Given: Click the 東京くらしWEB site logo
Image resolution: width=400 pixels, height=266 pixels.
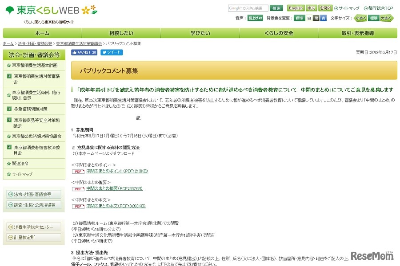Looking at the screenshot, I should 51,10.
